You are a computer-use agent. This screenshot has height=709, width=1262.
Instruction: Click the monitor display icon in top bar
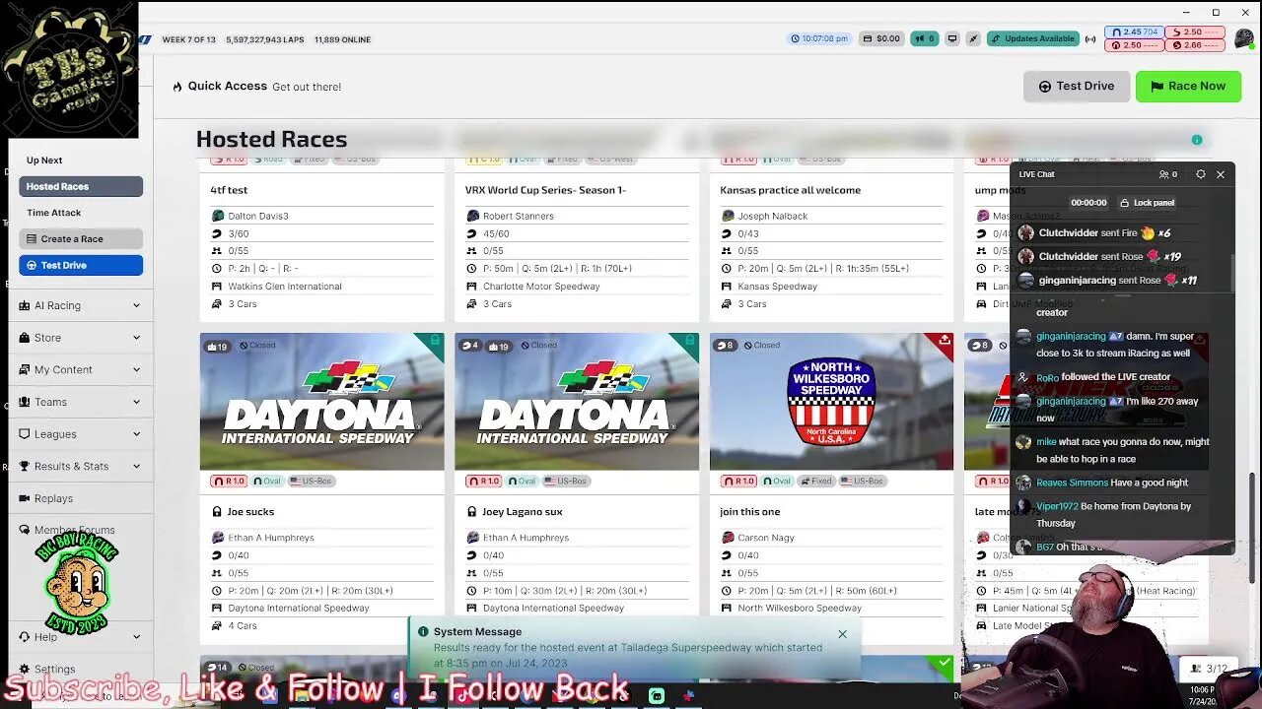pyautogui.click(x=951, y=38)
